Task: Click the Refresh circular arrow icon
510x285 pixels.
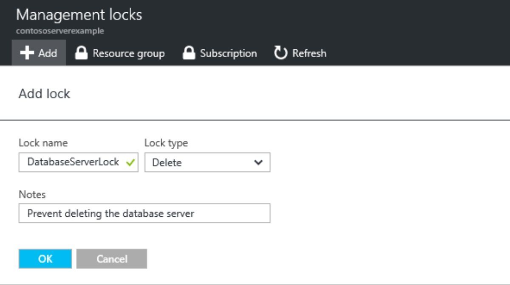Action: pos(281,53)
